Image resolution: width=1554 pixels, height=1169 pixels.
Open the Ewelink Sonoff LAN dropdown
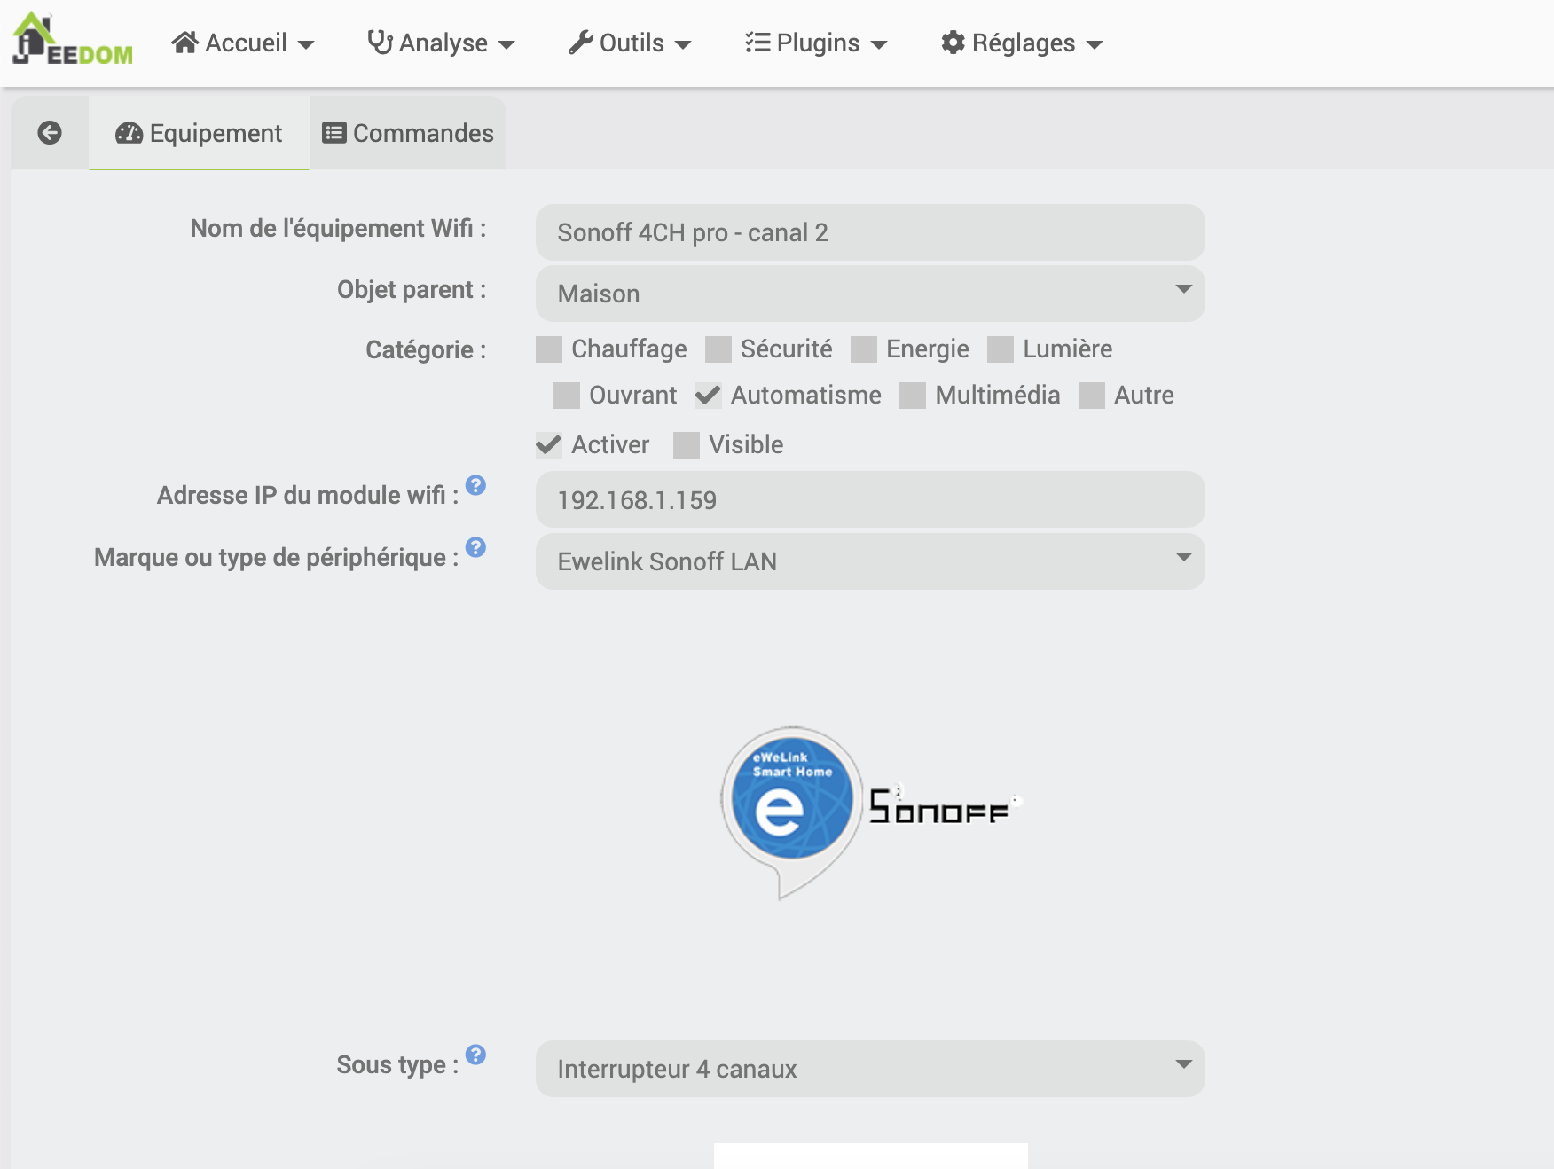[869, 561]
